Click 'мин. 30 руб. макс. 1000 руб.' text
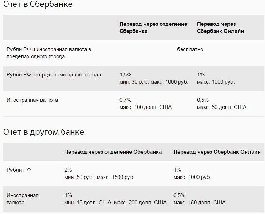Image resolution: width=265 pixels, height=214 pixels. coord(153,82)
